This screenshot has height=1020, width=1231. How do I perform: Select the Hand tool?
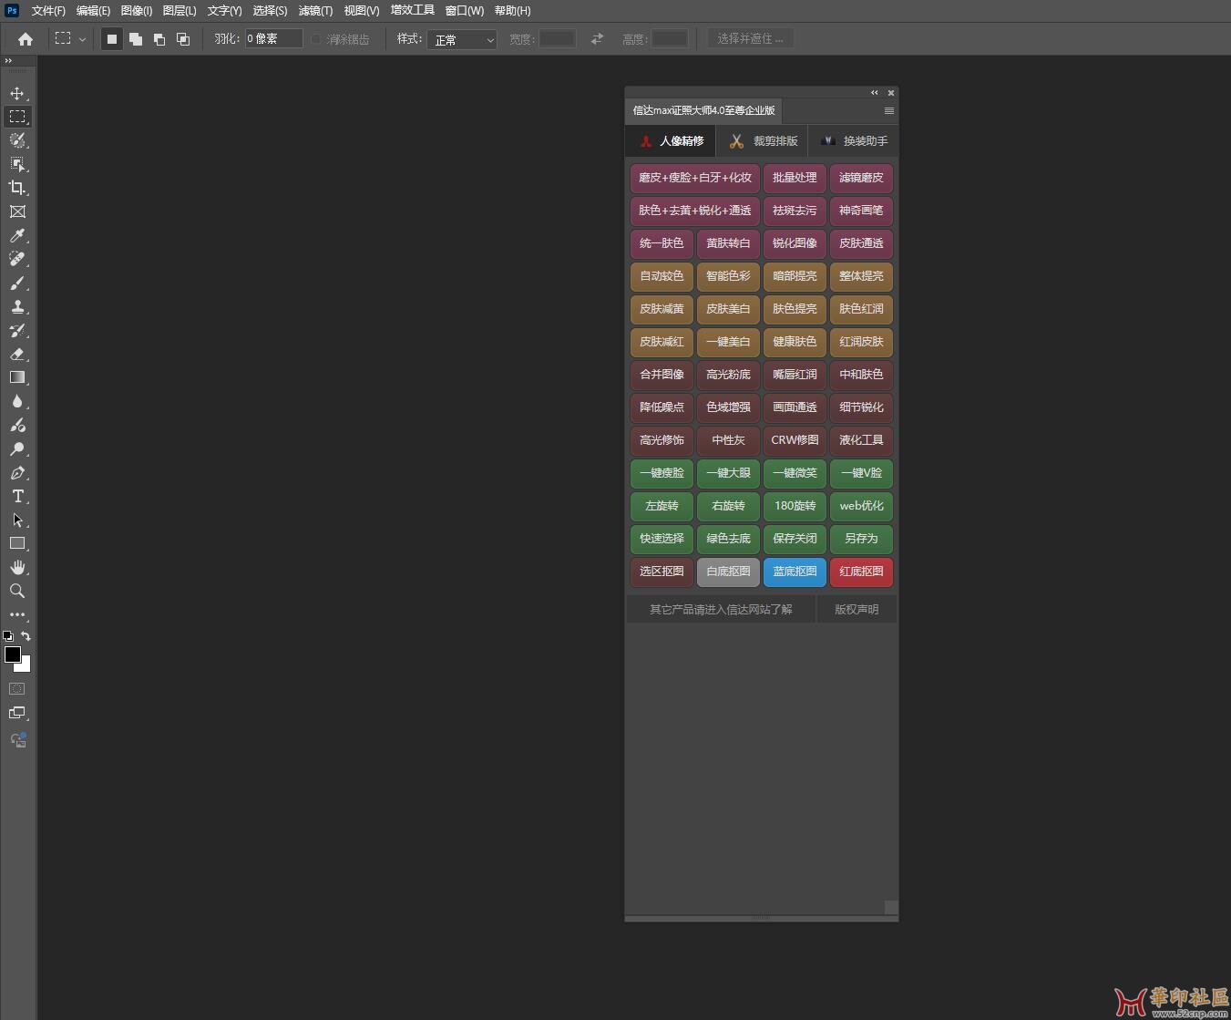click(x=17, y=567)
